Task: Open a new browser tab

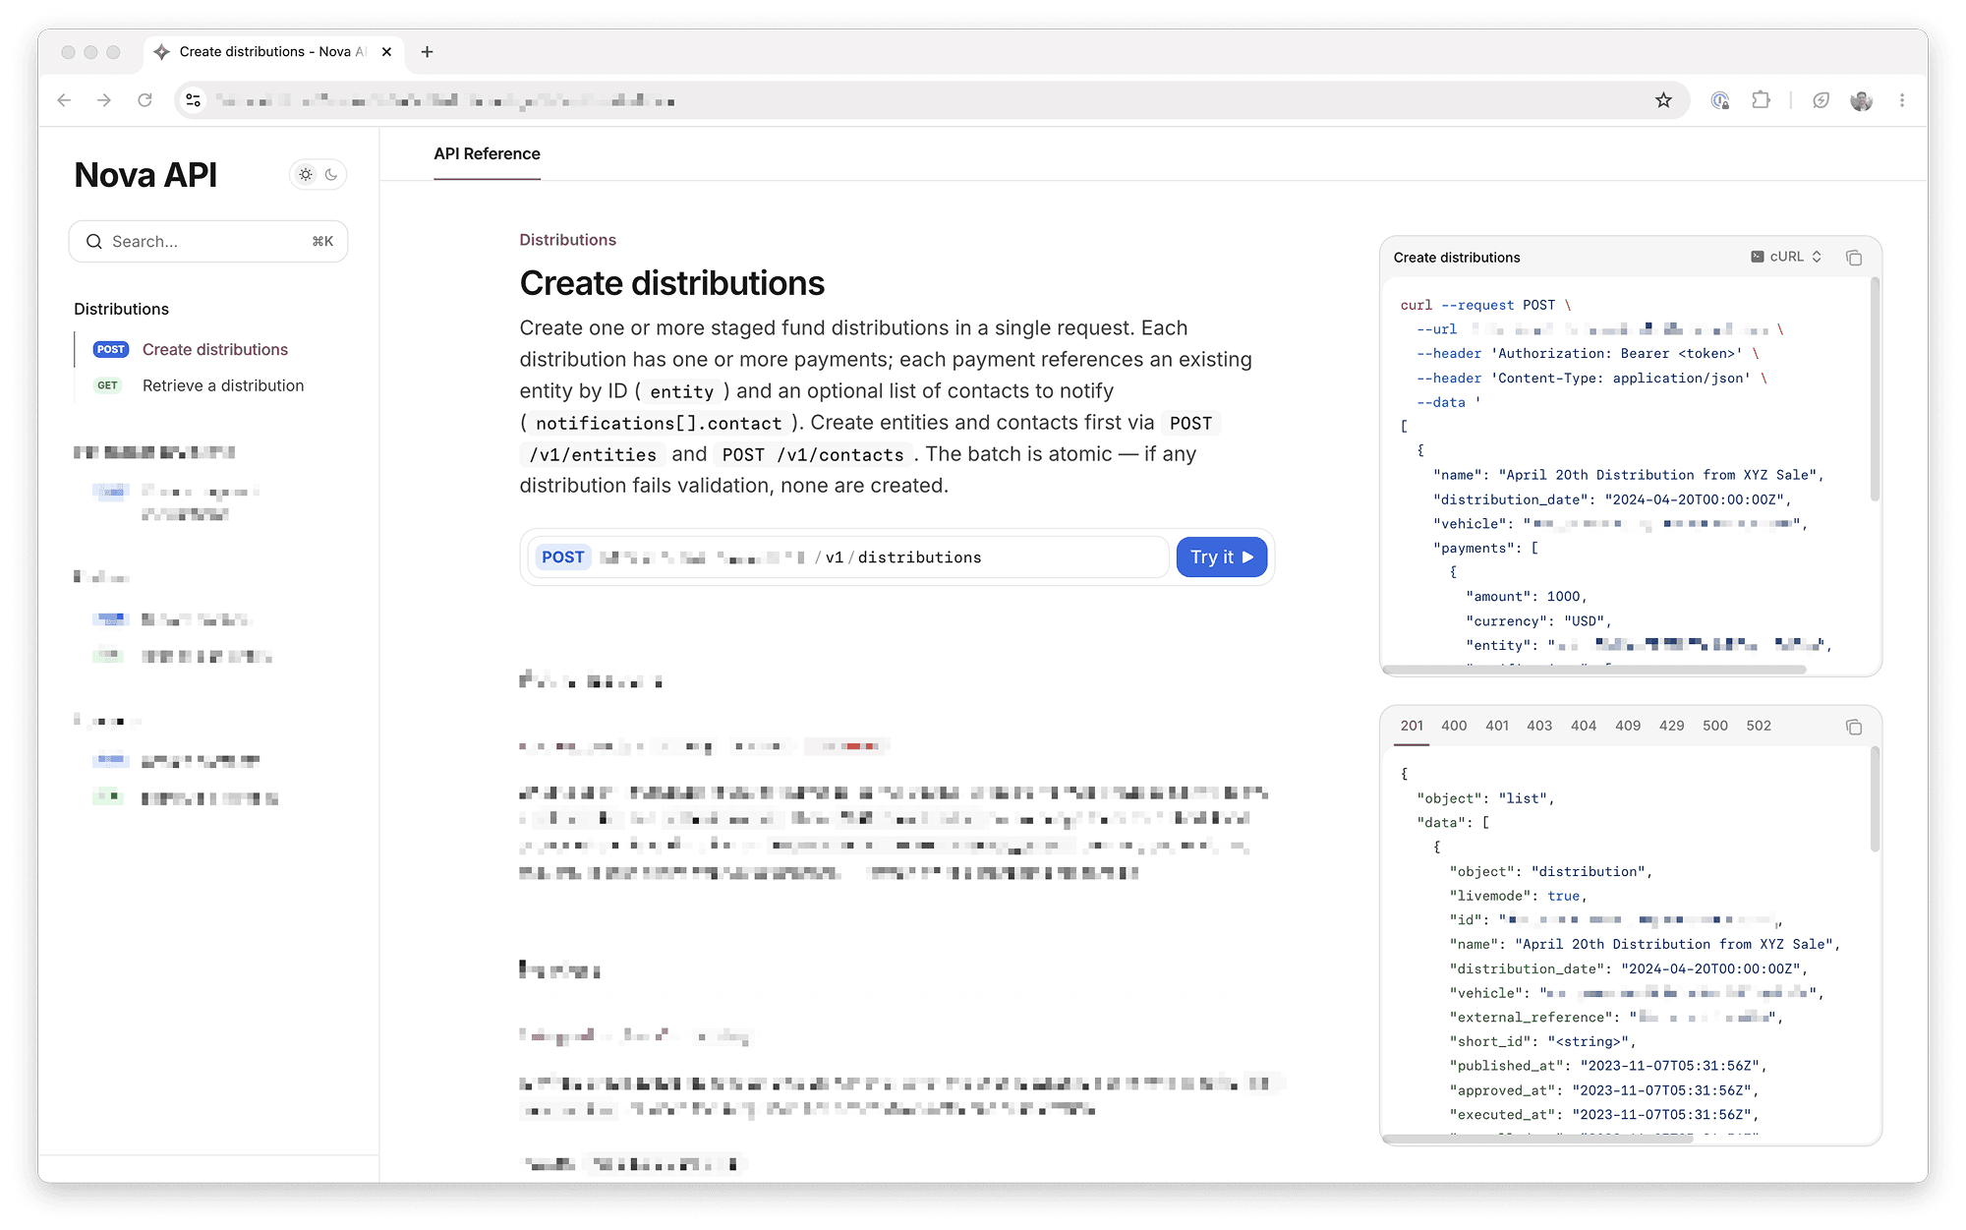Action: [x=427, y=52]
